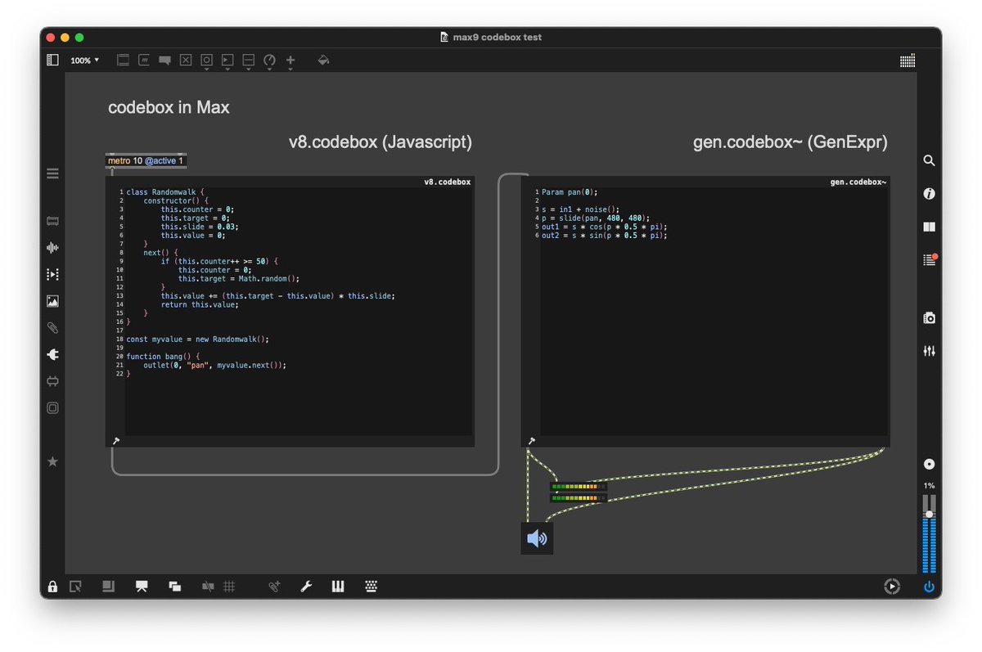Screen dimensions: 982x652
Task: Click the lower level meter object
Action: click(579, 497)
